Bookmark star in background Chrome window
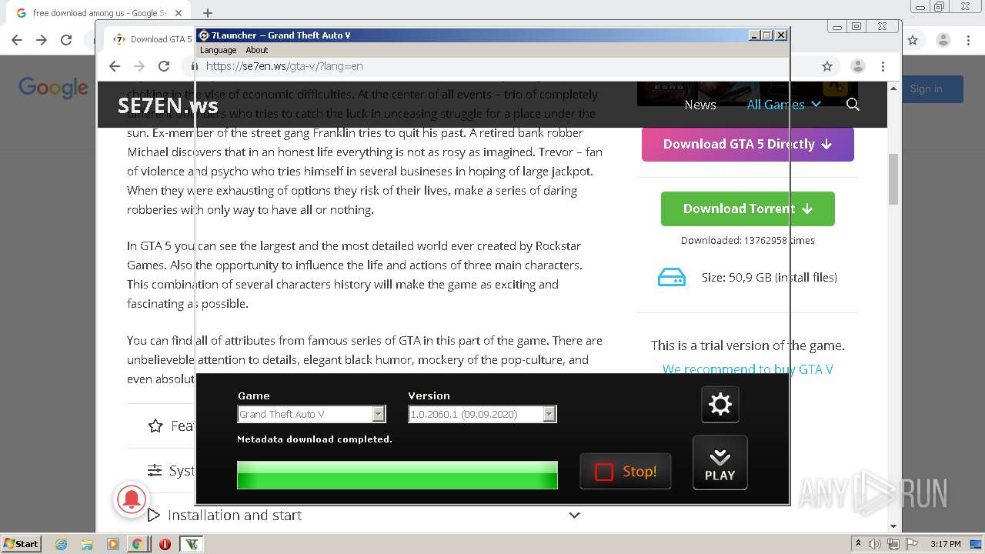The width and height of the screenshot is (985, 554). tap(913, 40)
